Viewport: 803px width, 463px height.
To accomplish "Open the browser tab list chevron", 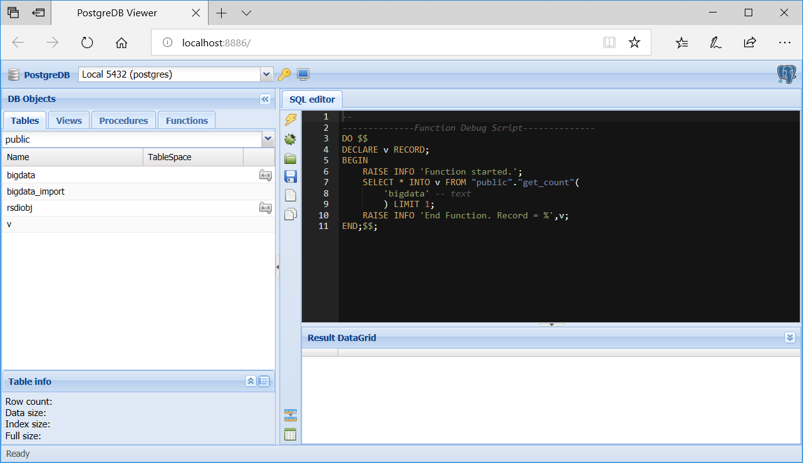I will (x=246, y=13).
